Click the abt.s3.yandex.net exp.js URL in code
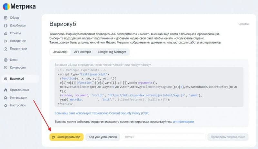Viewport: 258px width, 149px height. [x=147, y=95]
